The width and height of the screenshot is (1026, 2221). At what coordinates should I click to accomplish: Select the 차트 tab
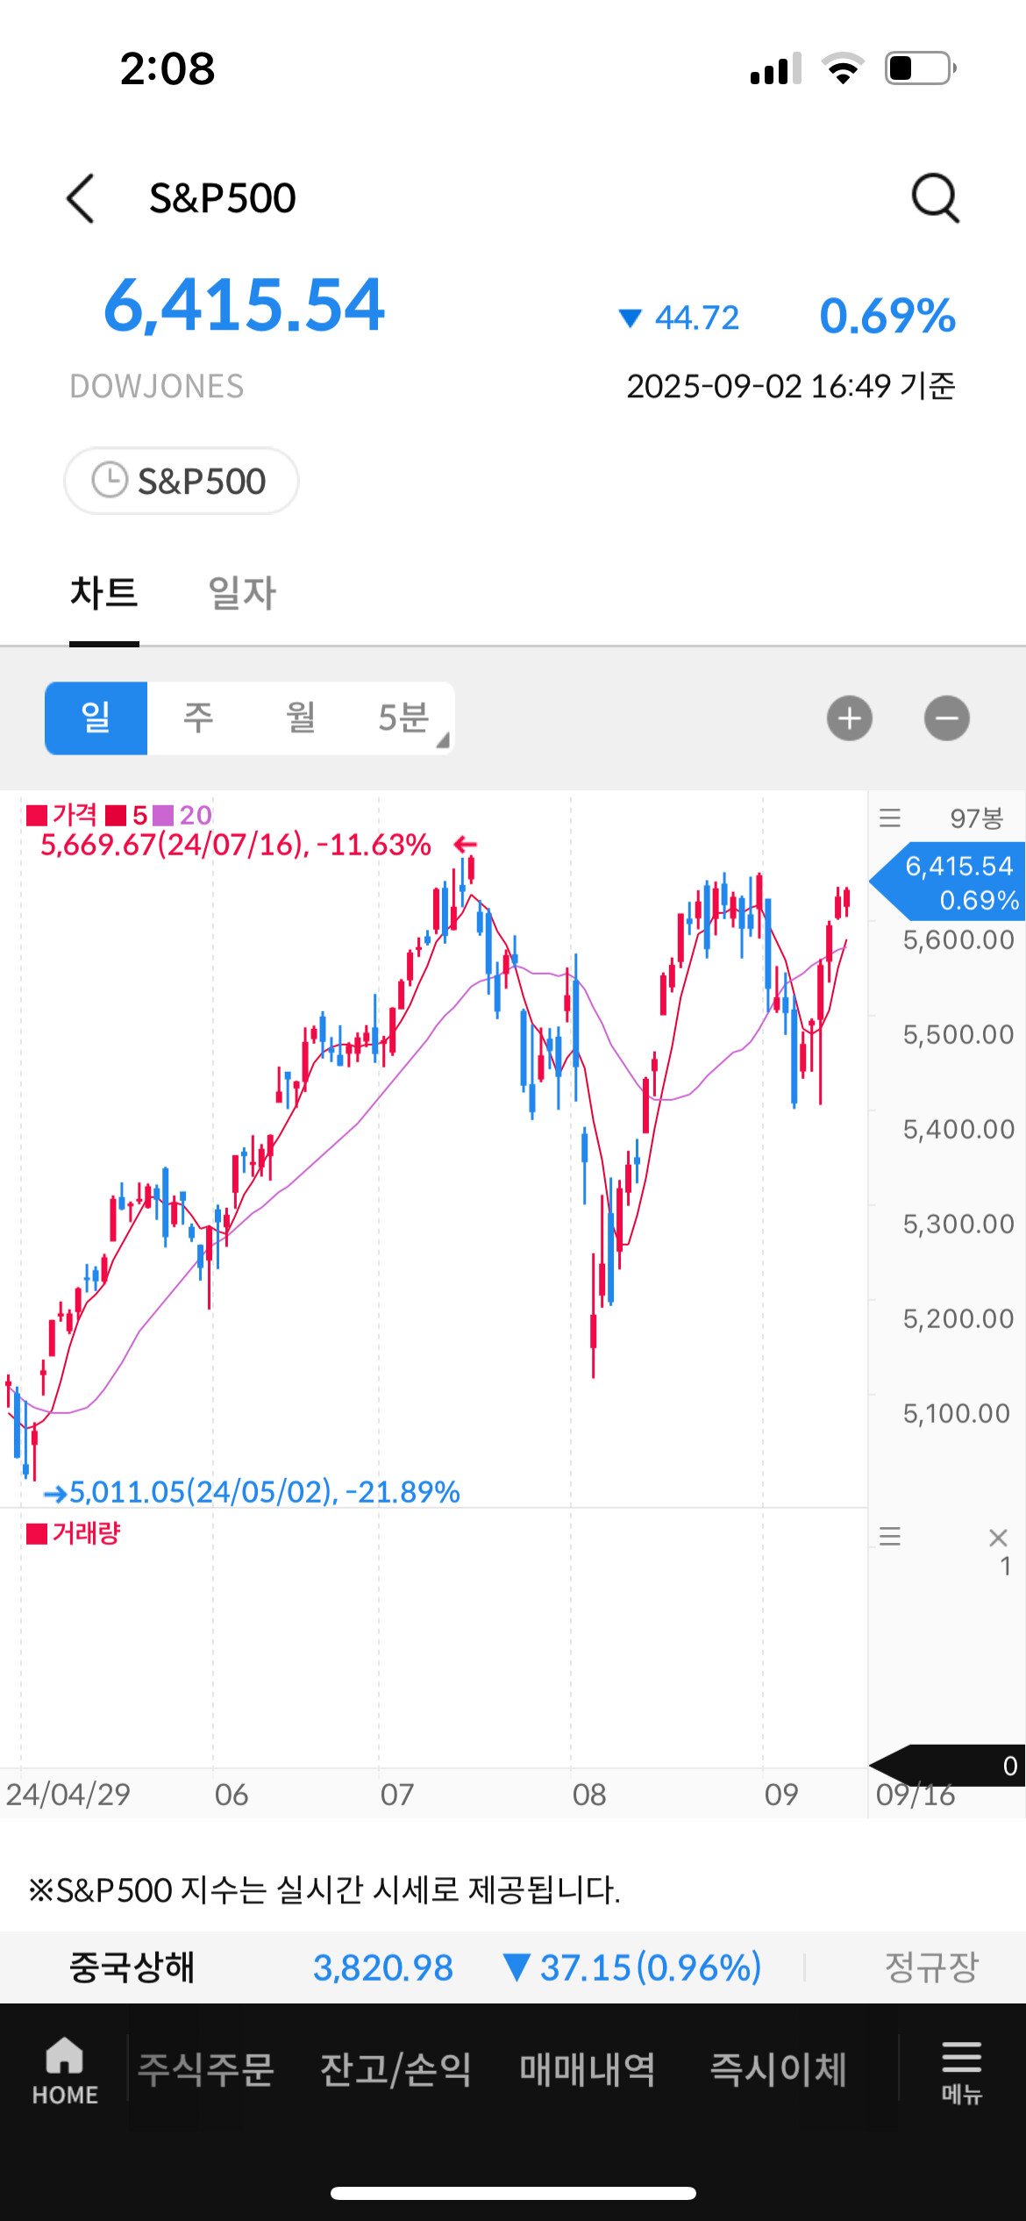click(x=103, y=593)
